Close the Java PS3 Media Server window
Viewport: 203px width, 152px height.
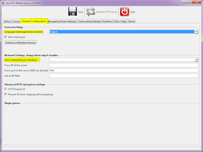(197, 2)
